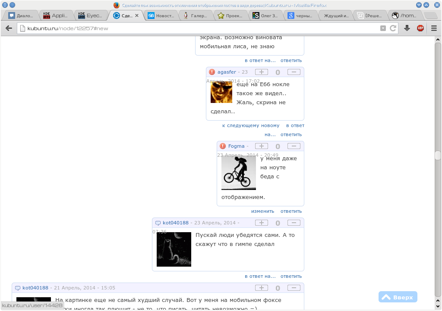This screenshot has width=442, height=311.
Task: Click the vertical scrollbar thumb
Action: pos(438,155)
